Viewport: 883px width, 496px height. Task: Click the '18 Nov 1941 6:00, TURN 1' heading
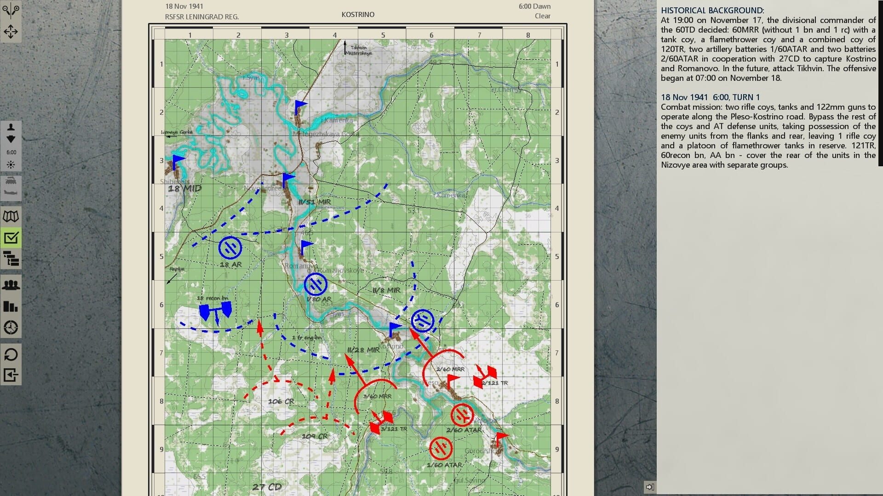[x=710, y=97]
